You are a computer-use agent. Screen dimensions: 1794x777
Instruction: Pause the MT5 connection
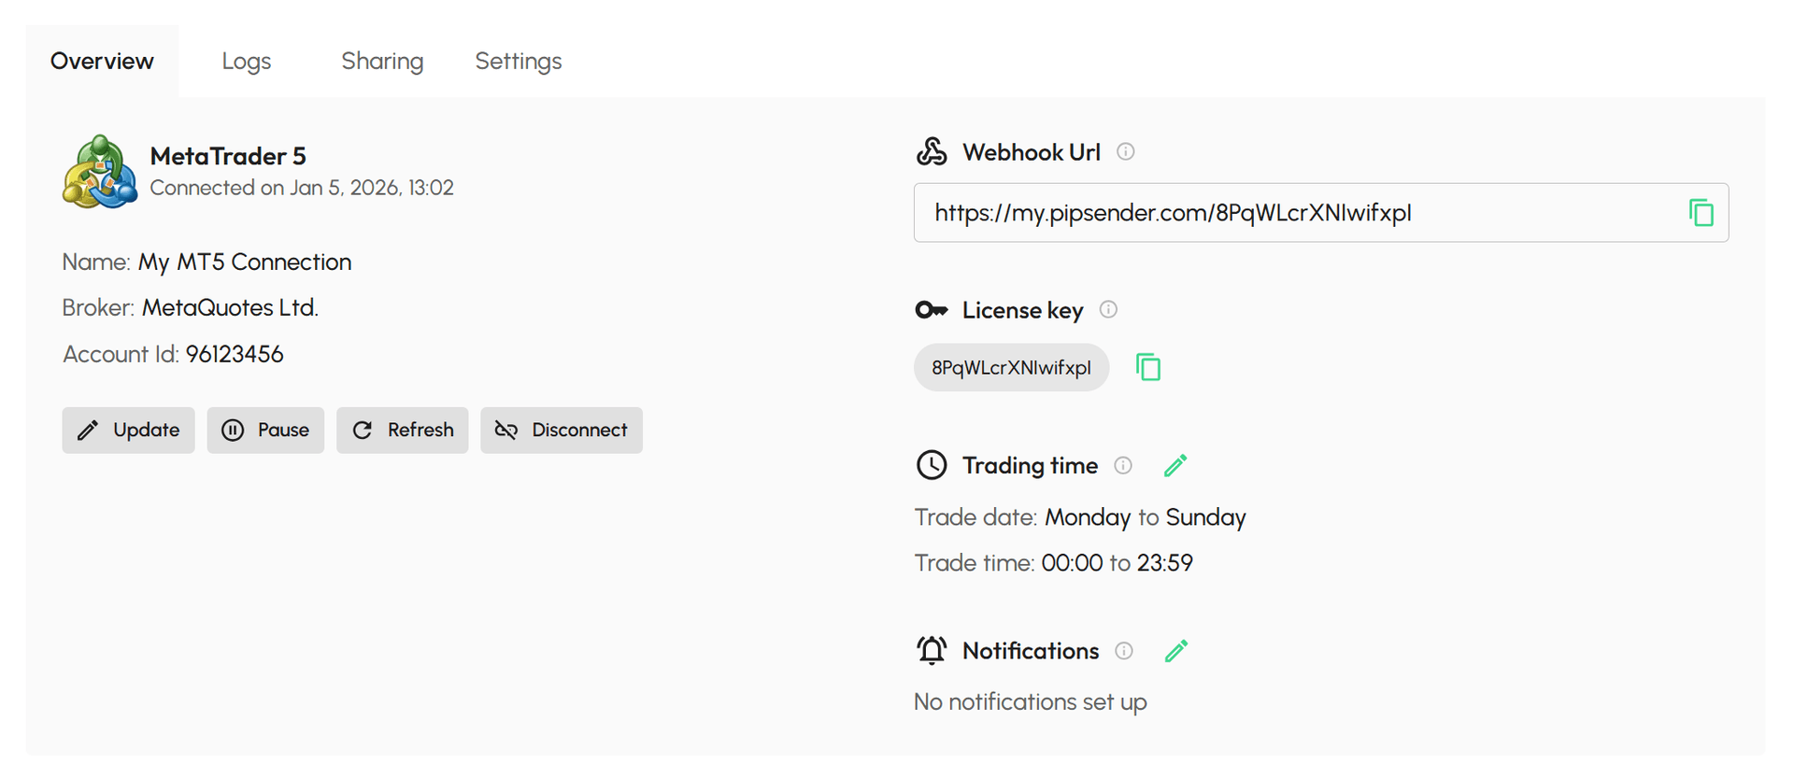265,431
